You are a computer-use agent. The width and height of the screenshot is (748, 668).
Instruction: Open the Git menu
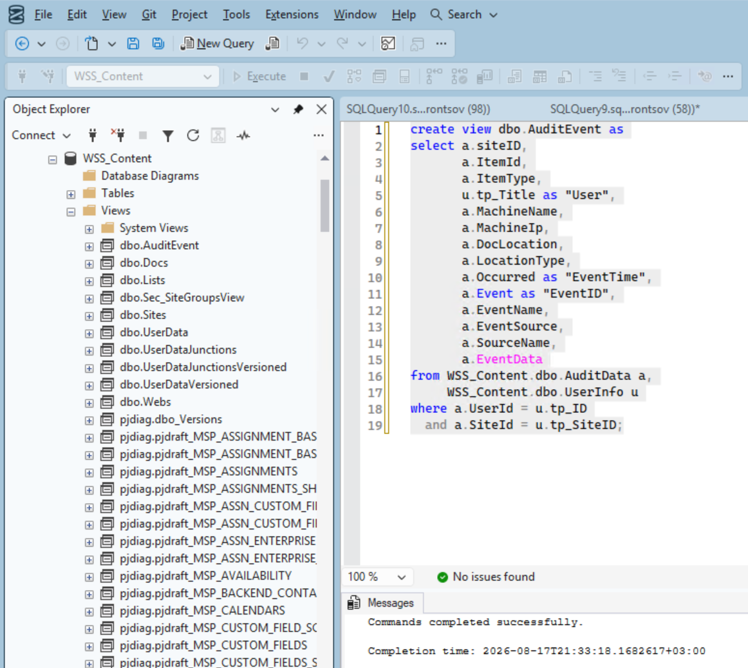(x=149, y=15)
